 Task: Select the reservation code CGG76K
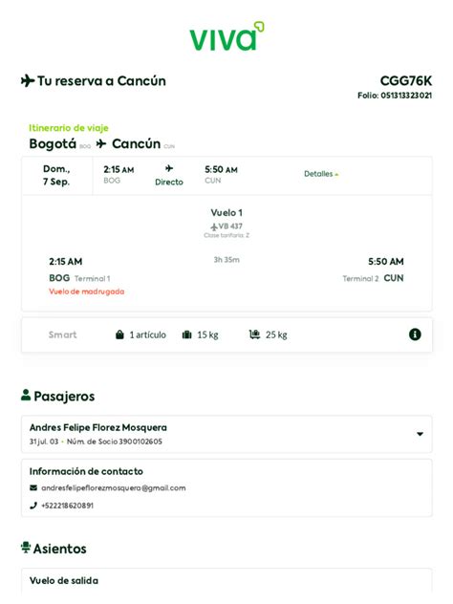406,81
